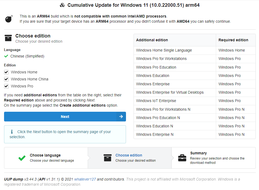Toggle the Windows Home China checkbox
259x190 pixels.
pyautogui.click(x=6, y=79)
